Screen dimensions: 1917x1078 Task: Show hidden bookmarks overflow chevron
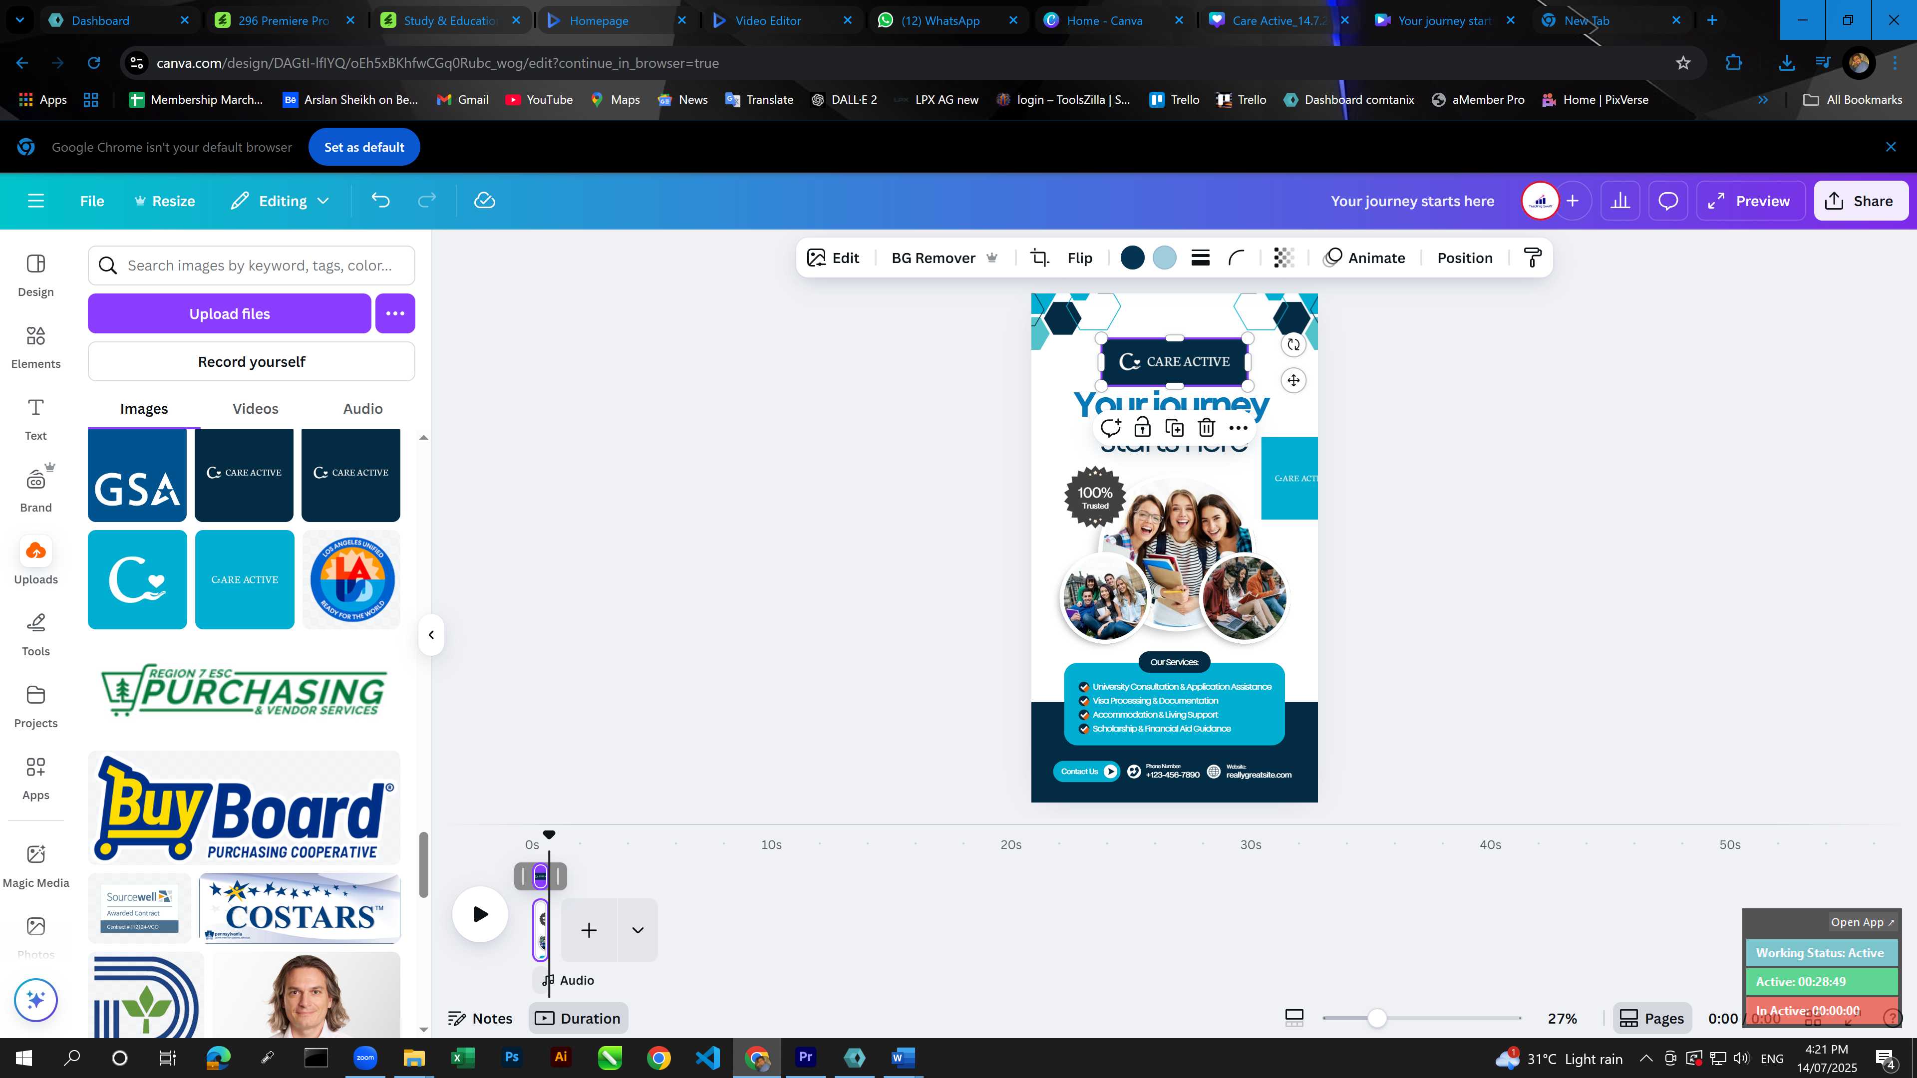[1763, 100]
